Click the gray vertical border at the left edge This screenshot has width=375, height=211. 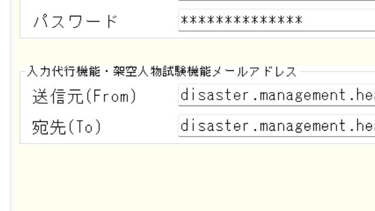click(x=11, y=105)
